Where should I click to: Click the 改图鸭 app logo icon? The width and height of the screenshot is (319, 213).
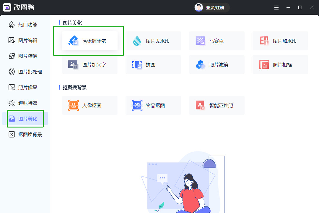pyautogui.click(x=7, y=7)
